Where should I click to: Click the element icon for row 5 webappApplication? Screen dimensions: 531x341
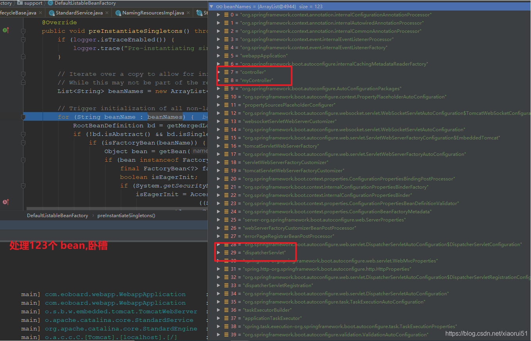tap(227, 56)
